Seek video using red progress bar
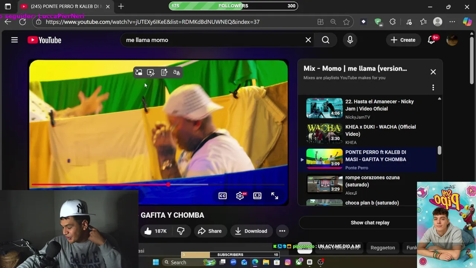This screenshot has width=476, height=268. [x=158, y=185]
